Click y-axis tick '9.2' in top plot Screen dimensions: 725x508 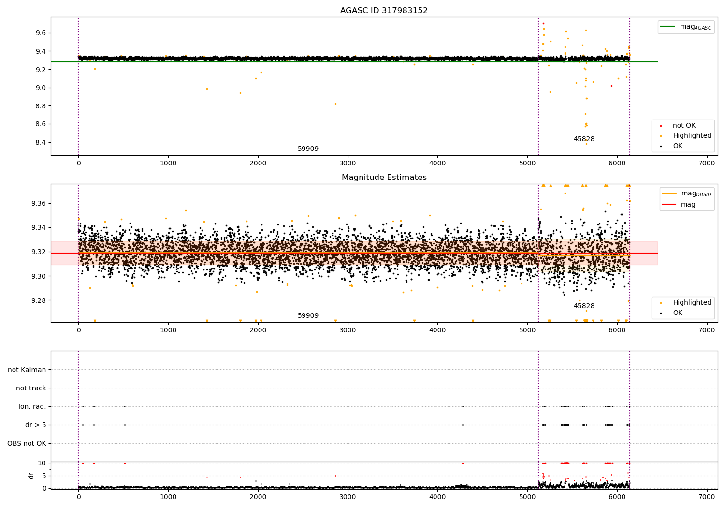[x=40, y=70]
